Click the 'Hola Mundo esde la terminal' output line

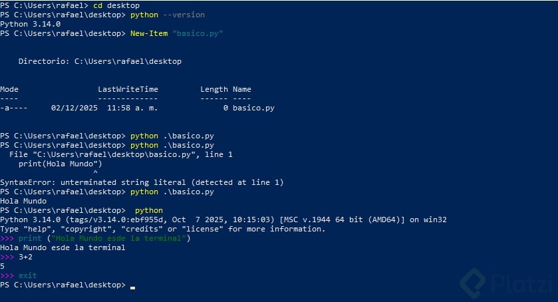[63, 247]
